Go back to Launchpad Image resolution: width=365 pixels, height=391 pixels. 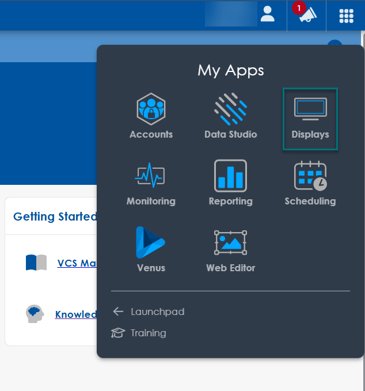(157, 312)
